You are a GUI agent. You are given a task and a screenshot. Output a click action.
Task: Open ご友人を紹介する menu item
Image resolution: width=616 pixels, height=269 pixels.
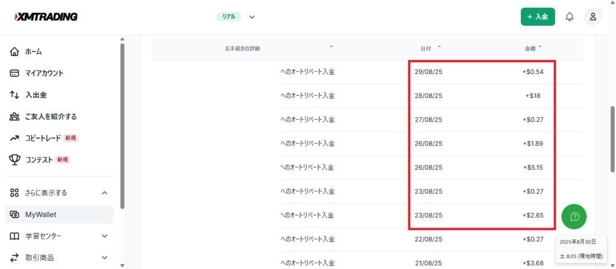tap(51, 117)
